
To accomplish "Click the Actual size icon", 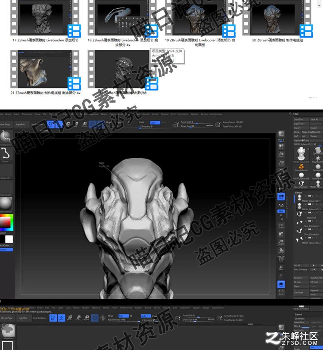I will [281, 163].
